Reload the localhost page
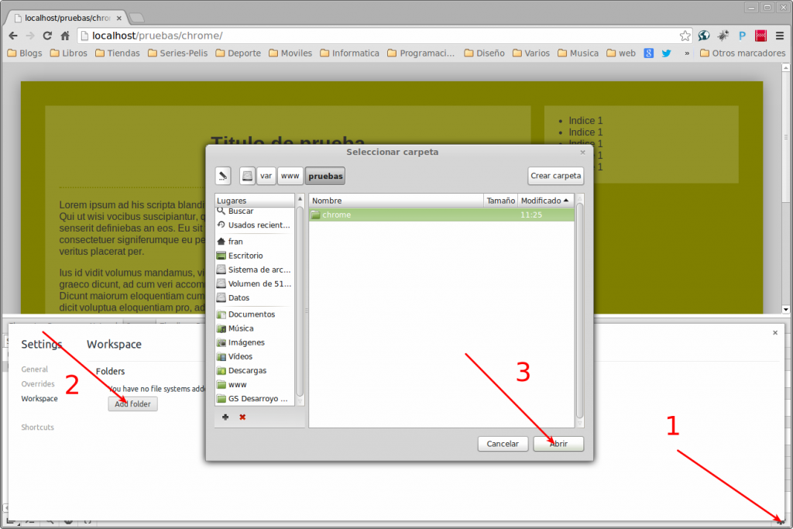The height and width of the screenshot is (529, 793). pyautogui.click(x=47, y=36)
